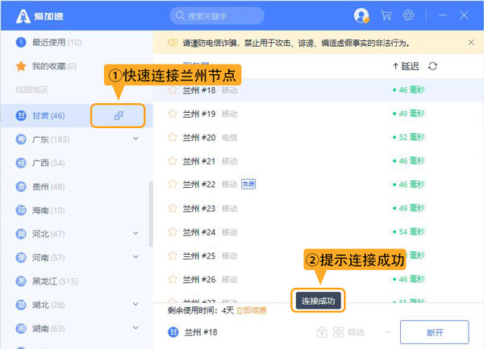This screenshot has width=484, height=349.
Task: Expand the 广东 region chevron
Action: point(136,139)
